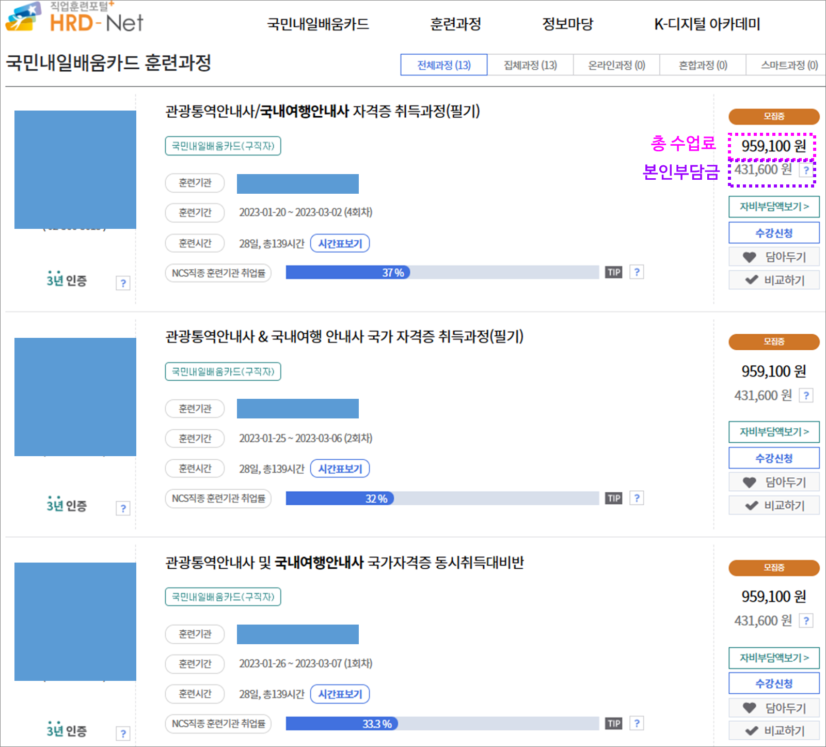Toggle 비교하기 comparison on second course
The height and width of the screenshot is (747, 826).
click(774, 505)
